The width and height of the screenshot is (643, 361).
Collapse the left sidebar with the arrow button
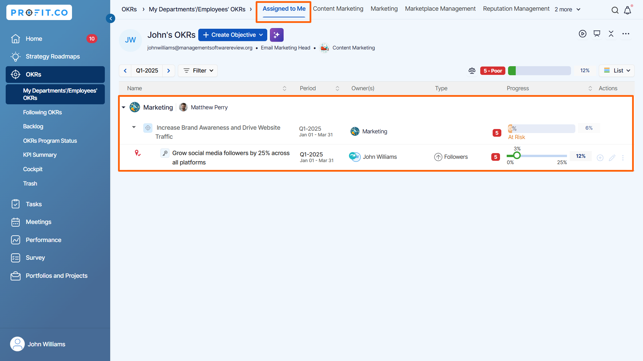111,18
